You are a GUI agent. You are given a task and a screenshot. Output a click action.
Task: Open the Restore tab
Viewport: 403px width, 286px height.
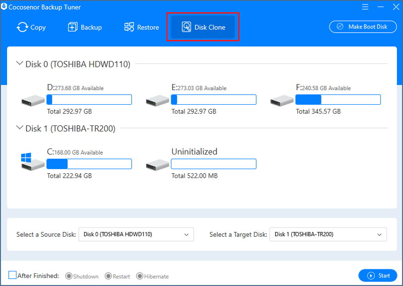click(x=142, y=27)
